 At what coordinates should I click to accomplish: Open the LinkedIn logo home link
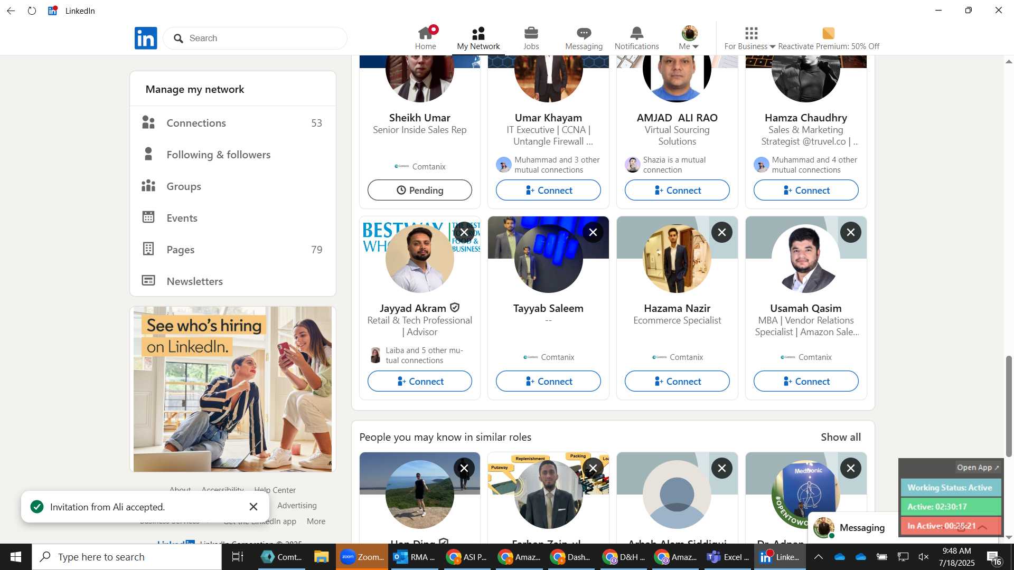coord(146,38)
